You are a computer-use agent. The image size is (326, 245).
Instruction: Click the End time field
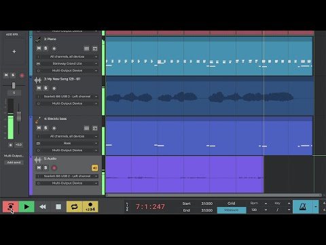(x=207, y=210)
